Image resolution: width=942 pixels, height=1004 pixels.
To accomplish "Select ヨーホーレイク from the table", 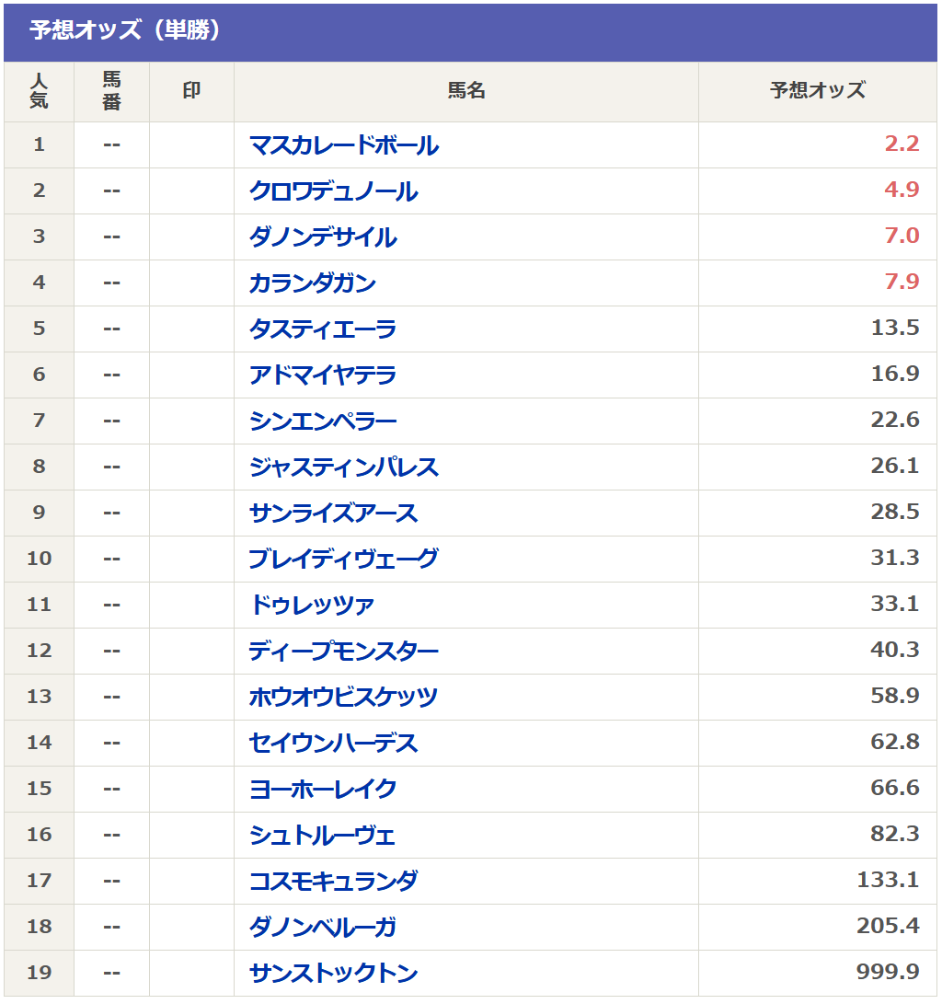I will coord(323,789).
